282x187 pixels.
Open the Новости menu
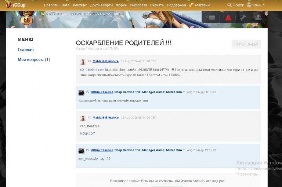click(x=51, y=5)
